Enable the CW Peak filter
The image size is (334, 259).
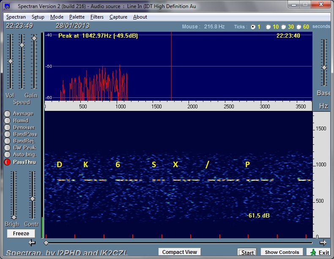click(x=7, y=148)
